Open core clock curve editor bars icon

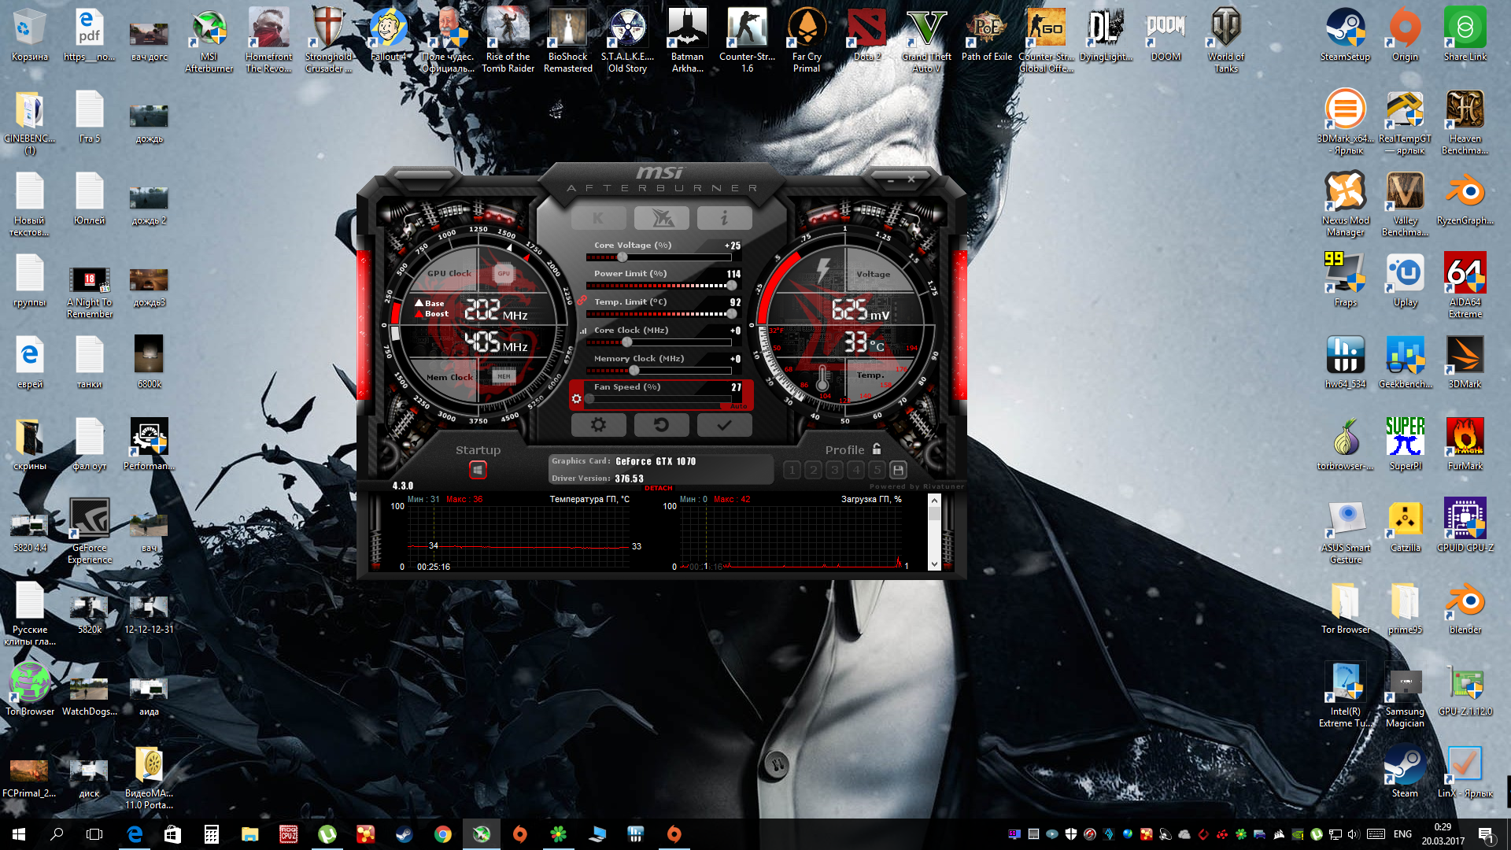[x=583, y=331]
